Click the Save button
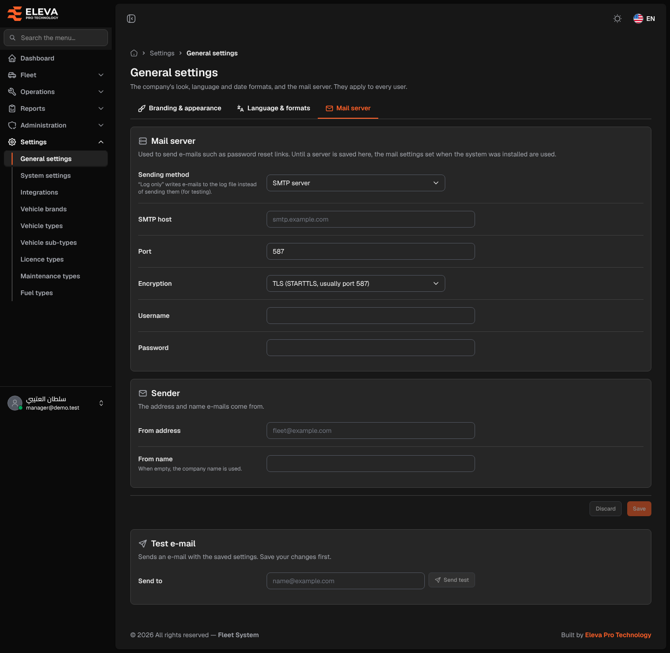670x653 pixels. [639, 509]
